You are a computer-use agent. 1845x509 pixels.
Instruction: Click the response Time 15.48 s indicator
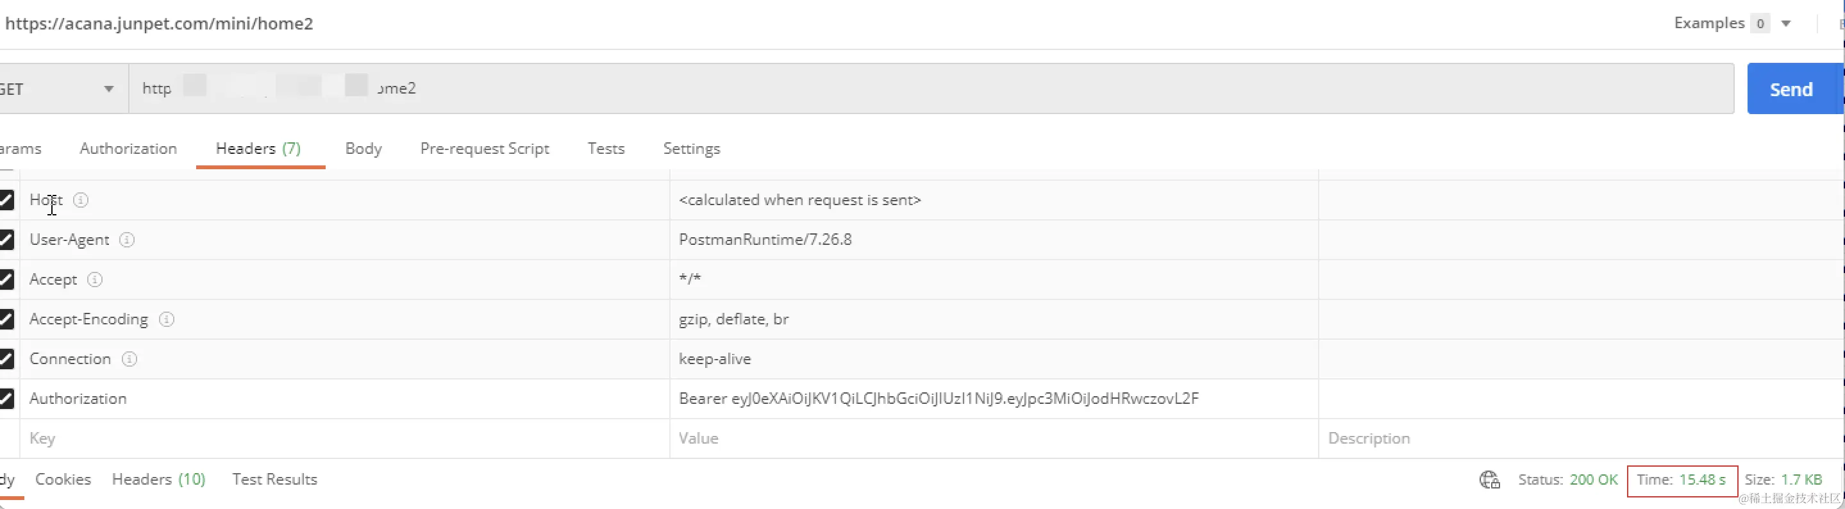point(1682,480)
